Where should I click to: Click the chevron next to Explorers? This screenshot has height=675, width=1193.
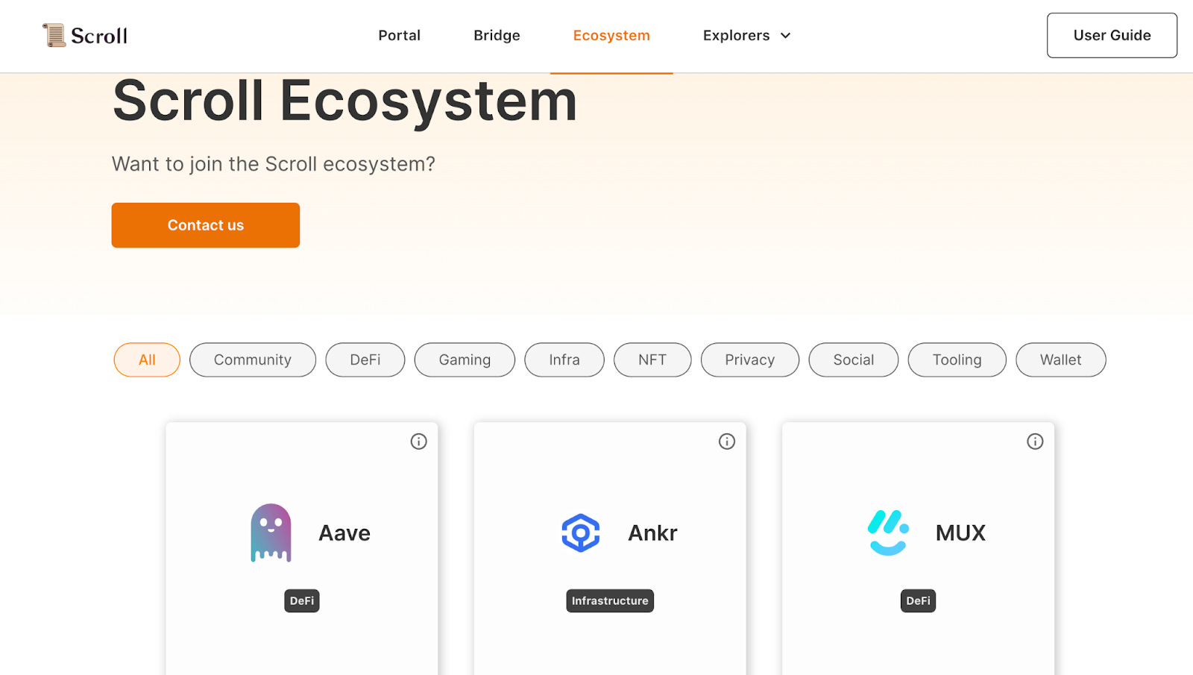click(x=786, y=35)
